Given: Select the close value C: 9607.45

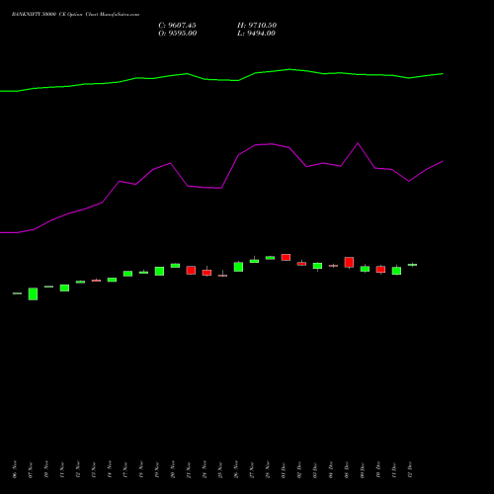Looking at the screenshot, I should click(x=177, y=26).
